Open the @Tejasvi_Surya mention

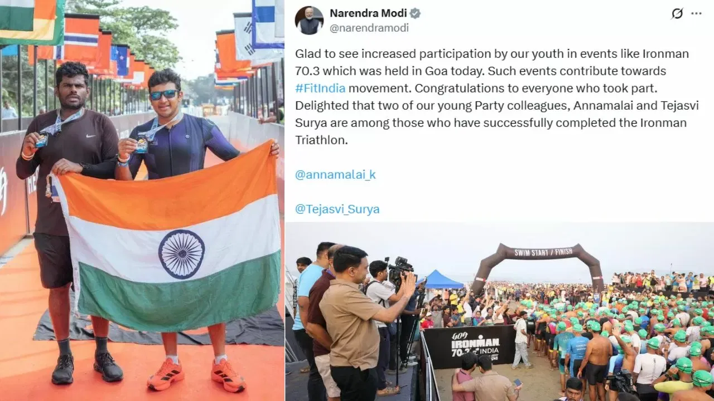(x=337, y=209)
